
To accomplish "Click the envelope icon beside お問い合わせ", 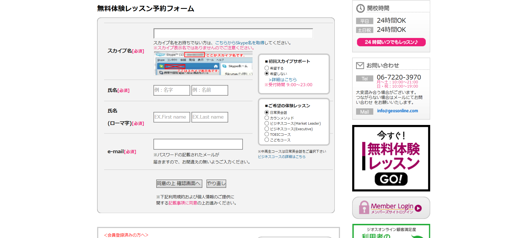I will (360, 65).
